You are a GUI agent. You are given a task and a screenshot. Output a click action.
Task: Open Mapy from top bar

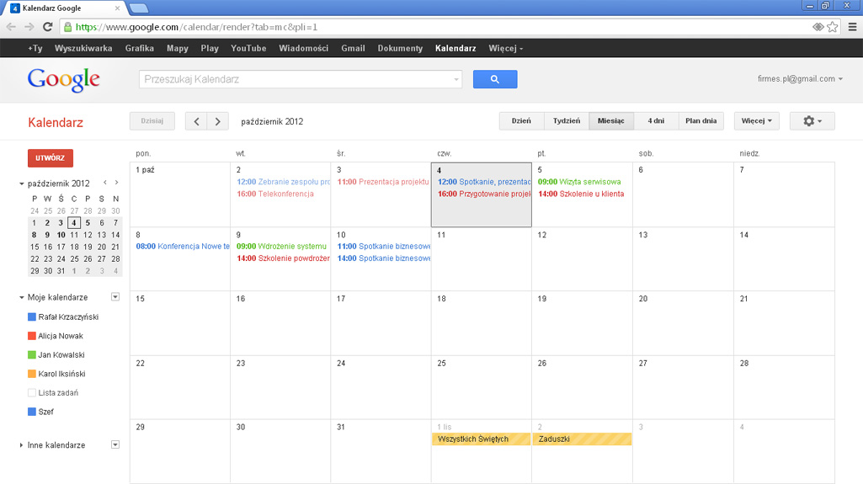pos(177,49)
